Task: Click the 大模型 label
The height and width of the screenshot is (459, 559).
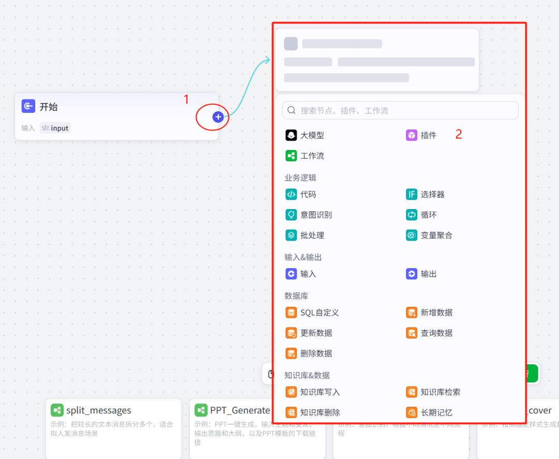Action: pos(312,136)
